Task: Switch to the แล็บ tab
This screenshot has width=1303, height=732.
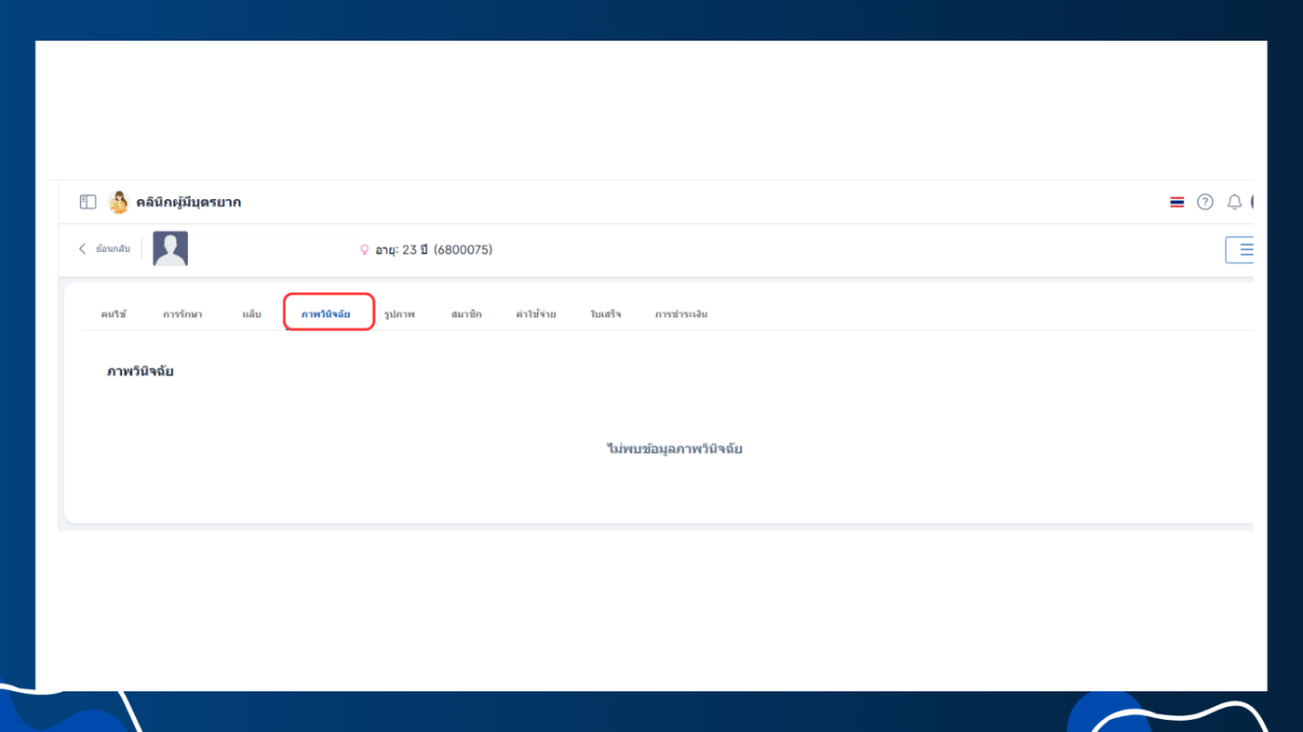Action: coord(251,314)
